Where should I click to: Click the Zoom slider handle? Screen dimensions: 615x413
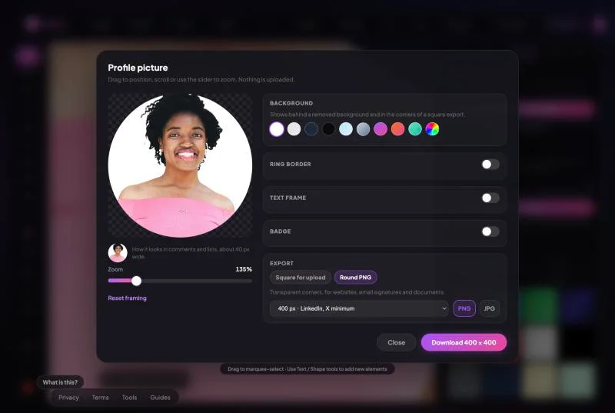tap(136, 281)
